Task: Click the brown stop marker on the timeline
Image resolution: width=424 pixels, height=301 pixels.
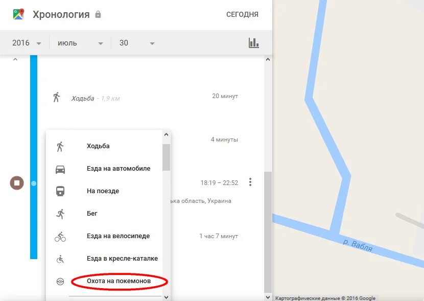Action: tap(17, 182)
